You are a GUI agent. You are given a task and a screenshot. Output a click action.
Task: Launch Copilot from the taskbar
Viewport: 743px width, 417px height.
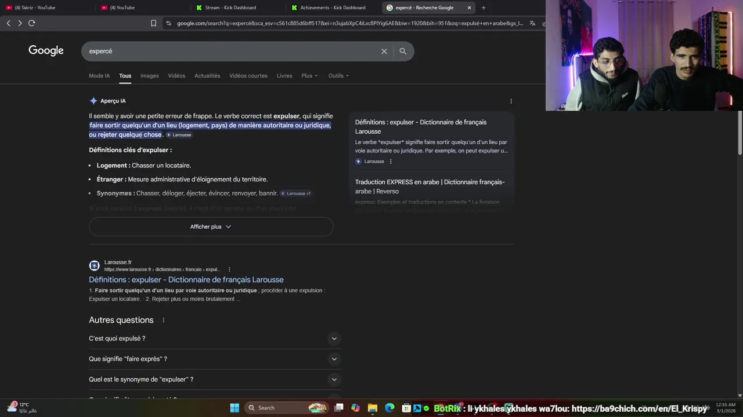pyautogui.click(x=355, y=408)
